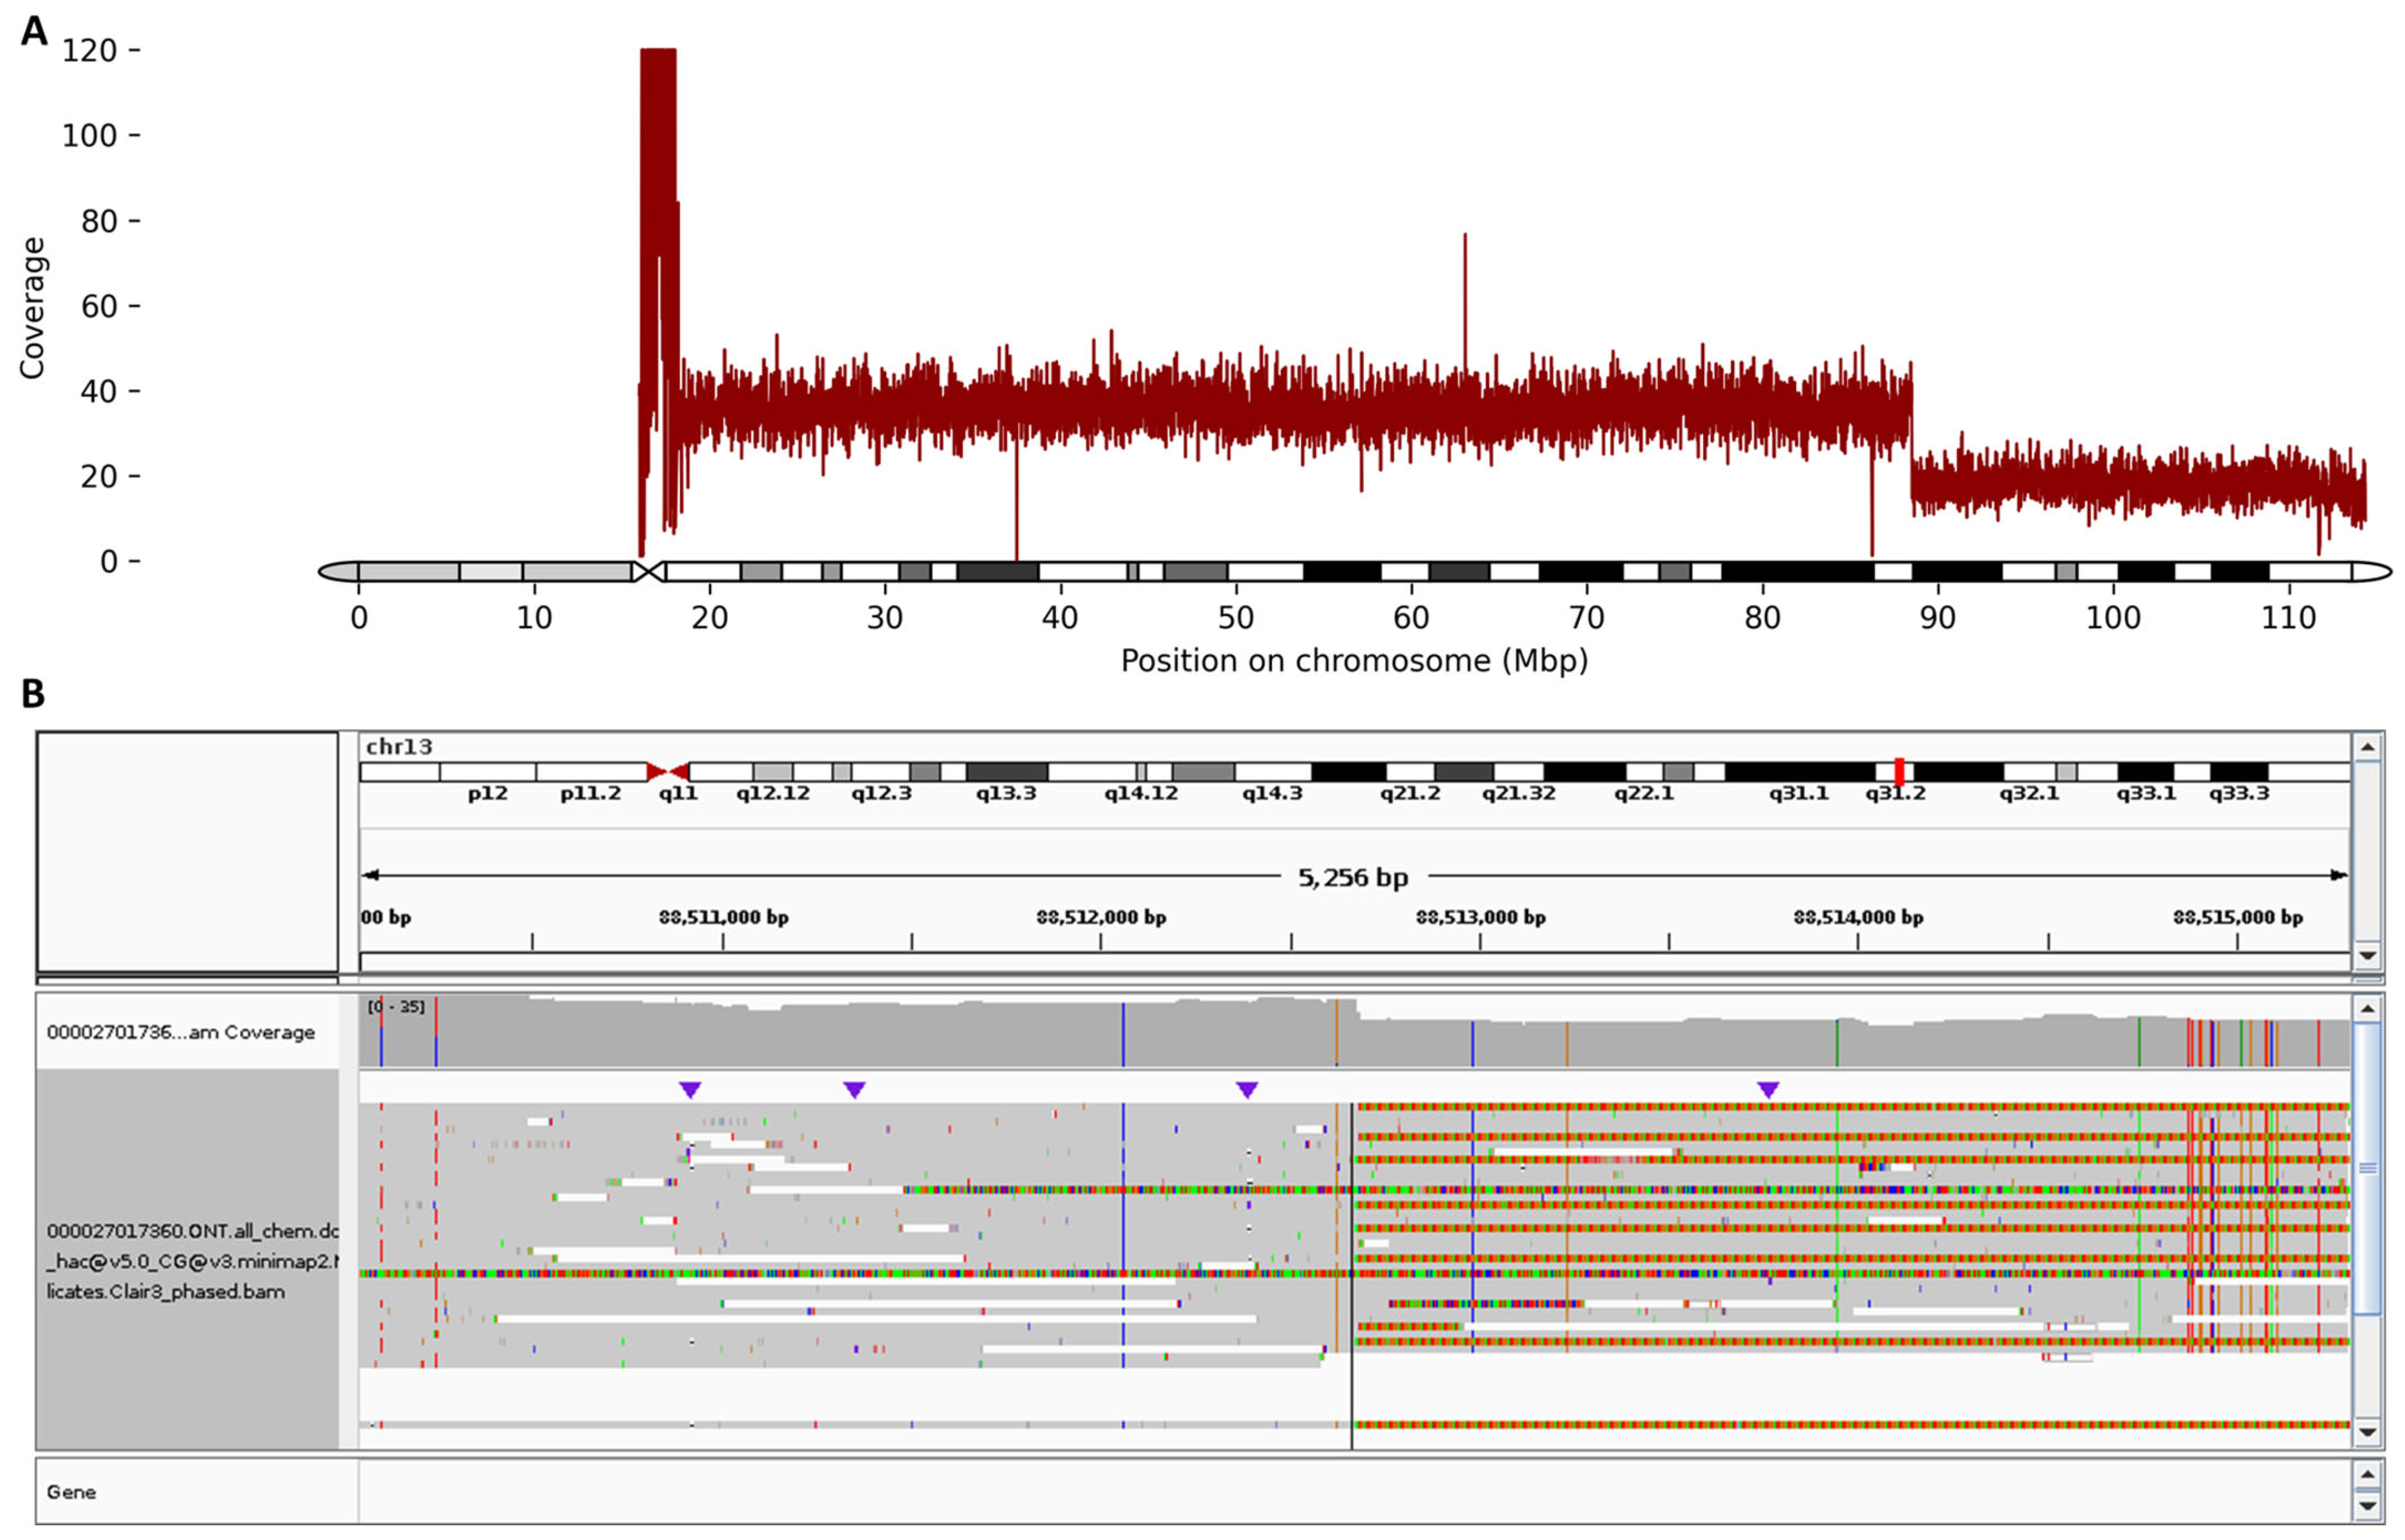Select the Coverage track name label
The height and width of the screenshot is (1540, 2405).
[x=180, y=1032]
